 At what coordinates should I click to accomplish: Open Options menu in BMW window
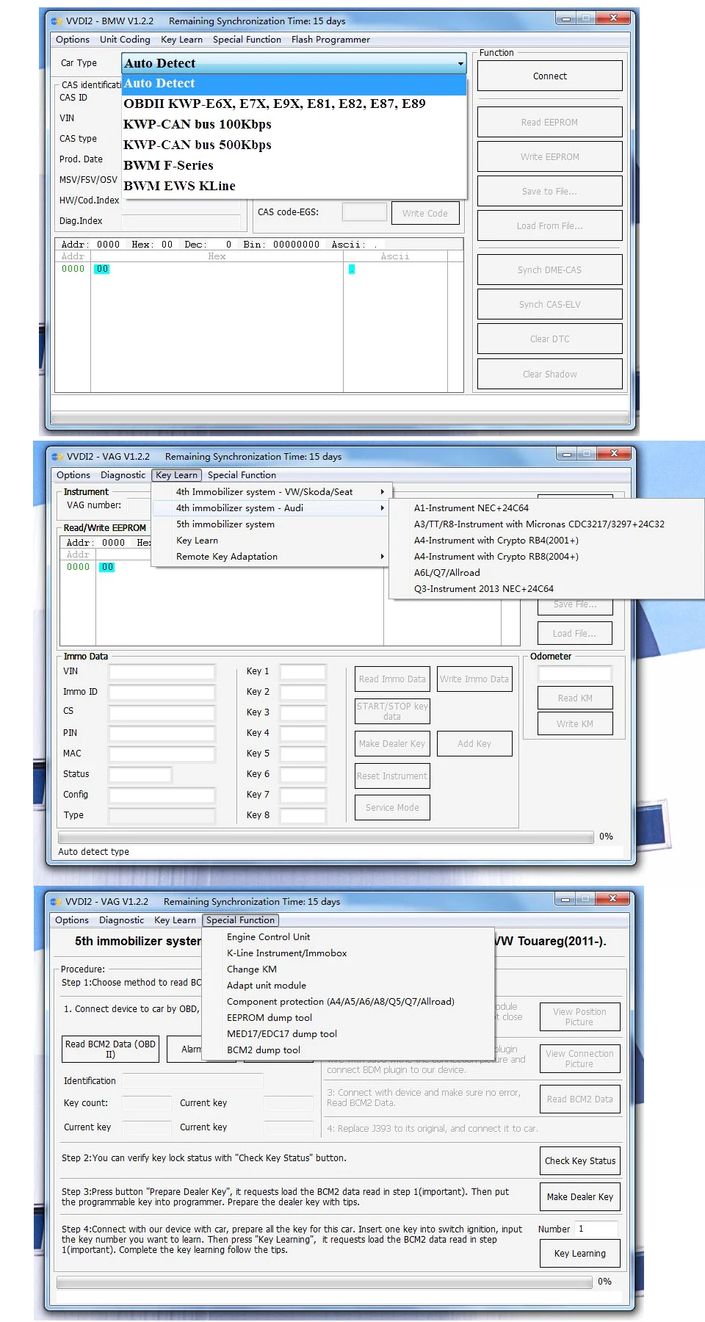click(73, 40)
